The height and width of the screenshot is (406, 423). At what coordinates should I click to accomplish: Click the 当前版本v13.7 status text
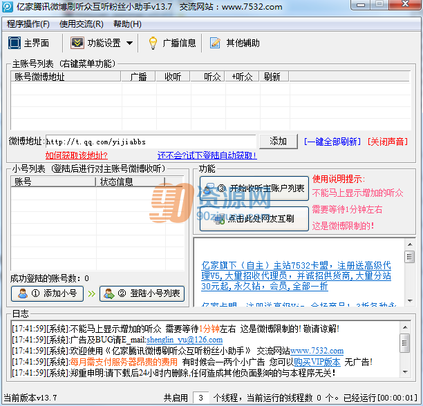tap(30, 398)
